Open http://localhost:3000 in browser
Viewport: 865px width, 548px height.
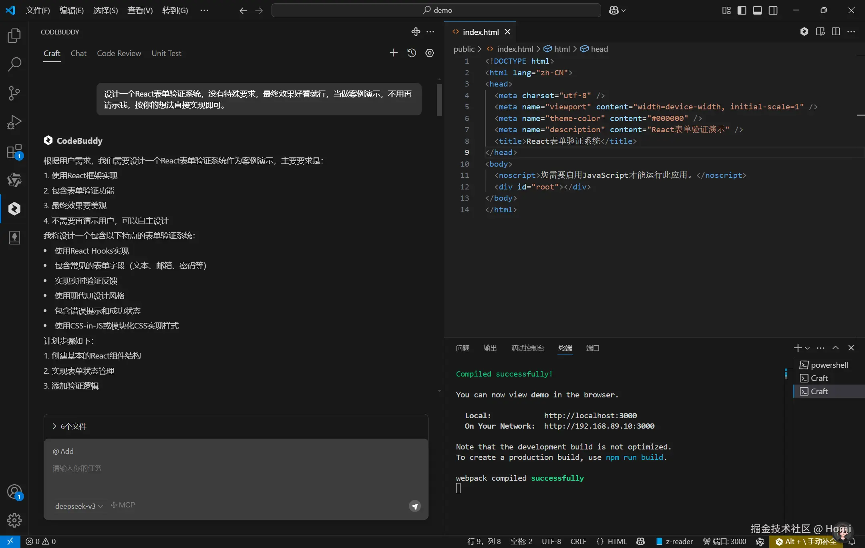click(x=591, y=415)
